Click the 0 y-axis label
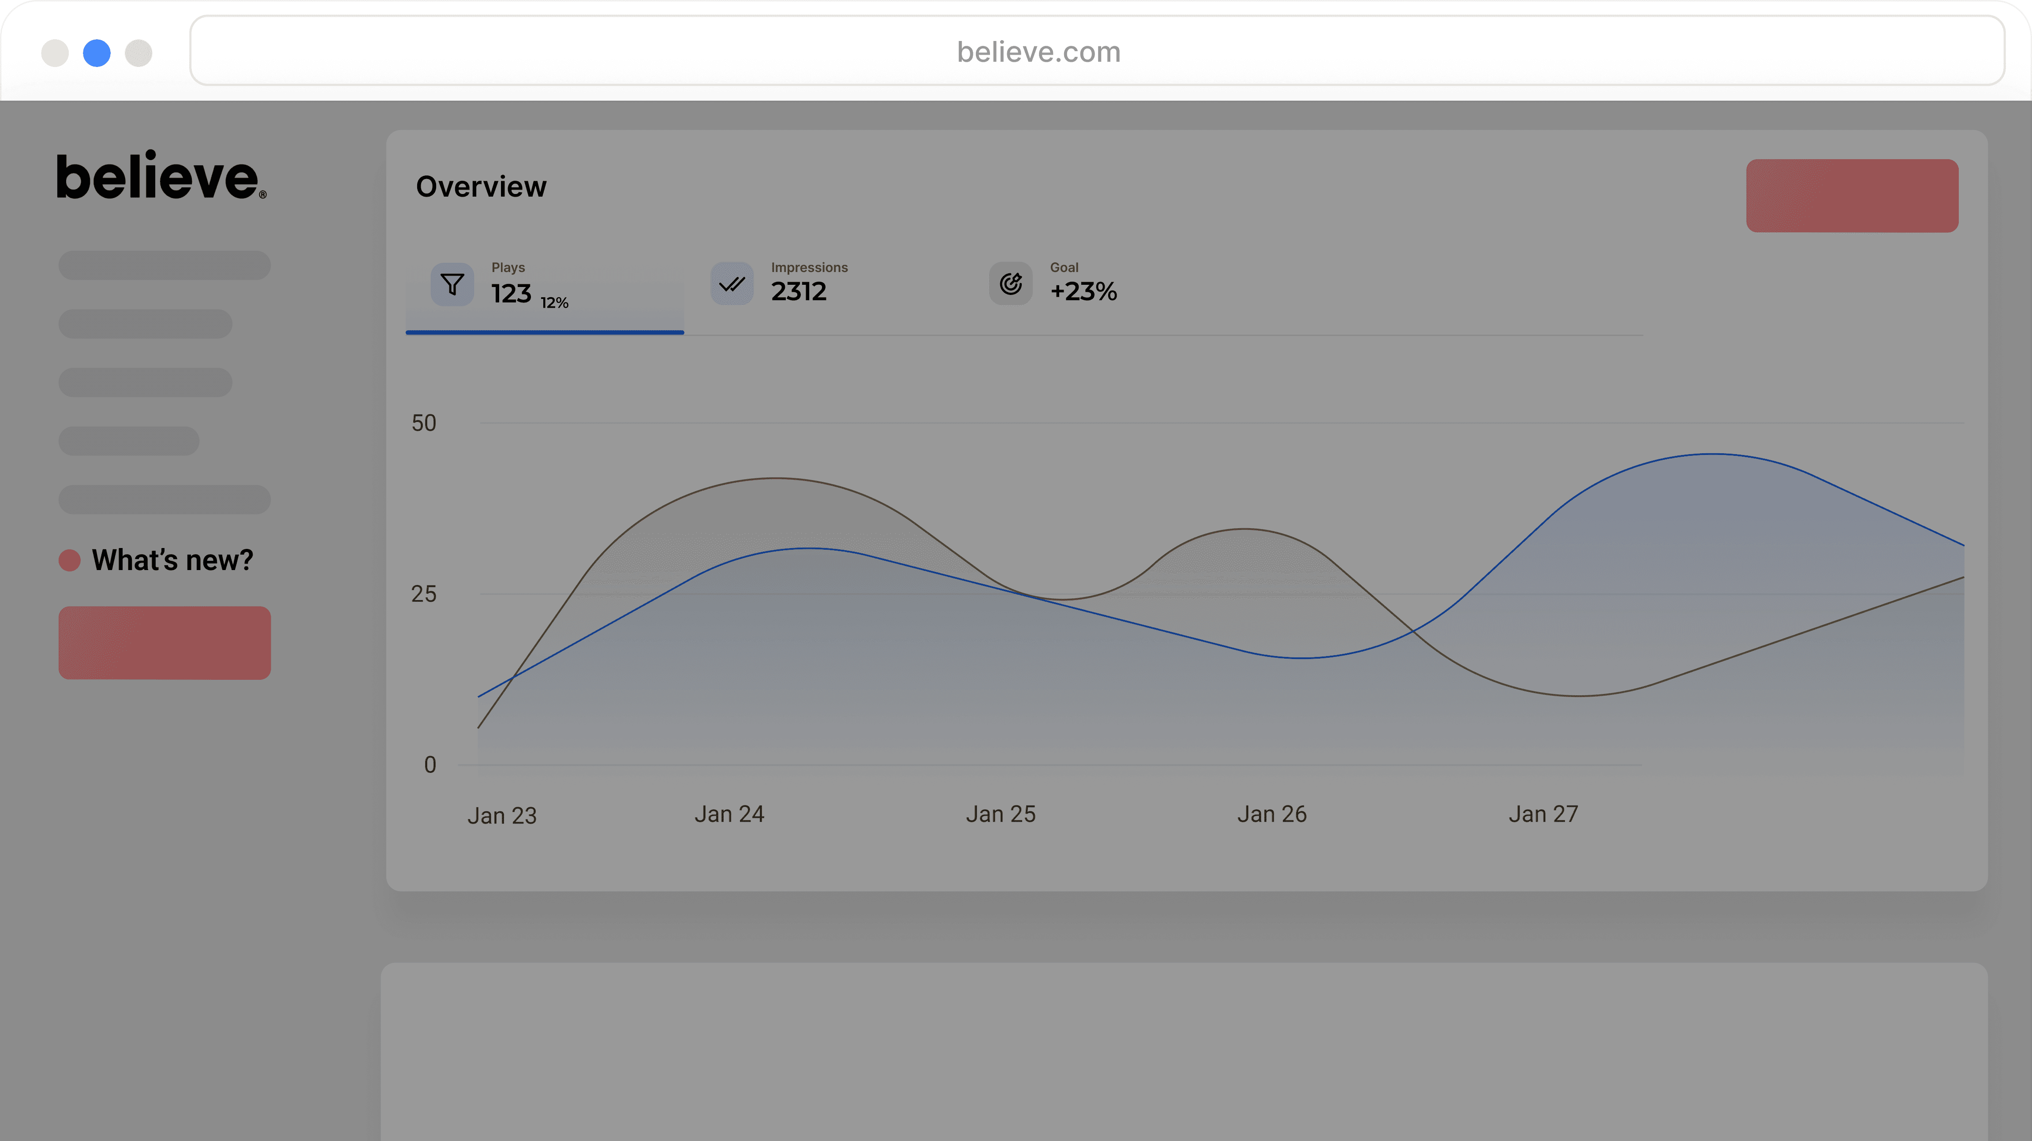Image resolution: width=2032 pixels, height=1141 pixels. 430,765
